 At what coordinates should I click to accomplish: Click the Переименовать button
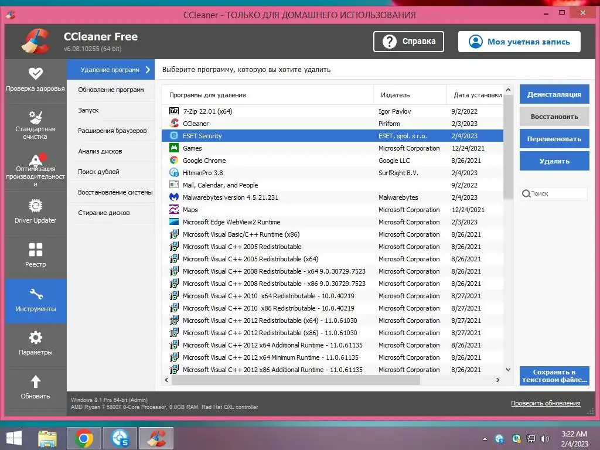(554, 138)
